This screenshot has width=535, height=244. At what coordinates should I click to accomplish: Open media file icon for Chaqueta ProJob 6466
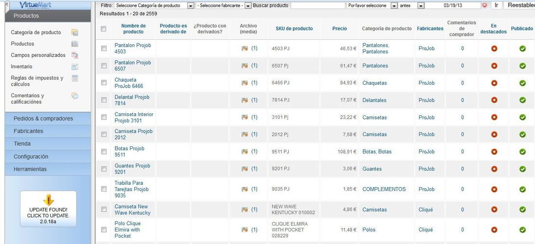pos(244,83)
